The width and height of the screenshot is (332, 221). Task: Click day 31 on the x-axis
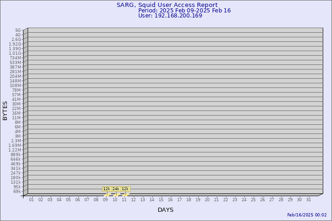point(309,199)
